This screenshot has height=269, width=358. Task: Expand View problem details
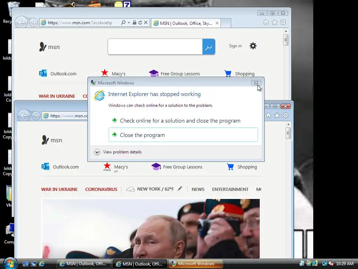(117, 152)
